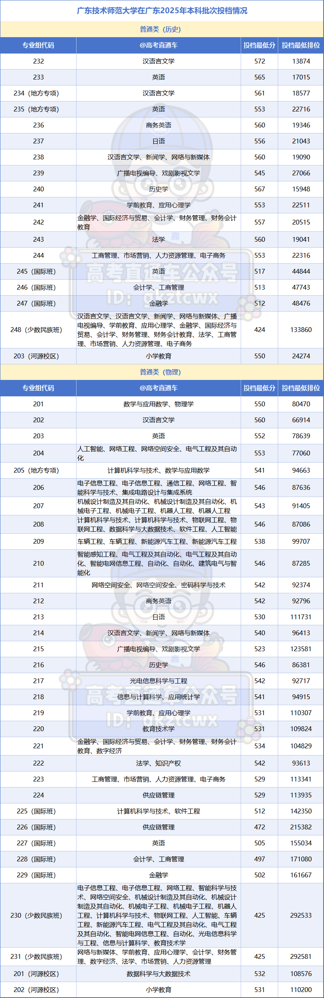Select rank value 66914
Image resolution: width=324 pixels, height=998 pixels.
[x=301, y=420]
